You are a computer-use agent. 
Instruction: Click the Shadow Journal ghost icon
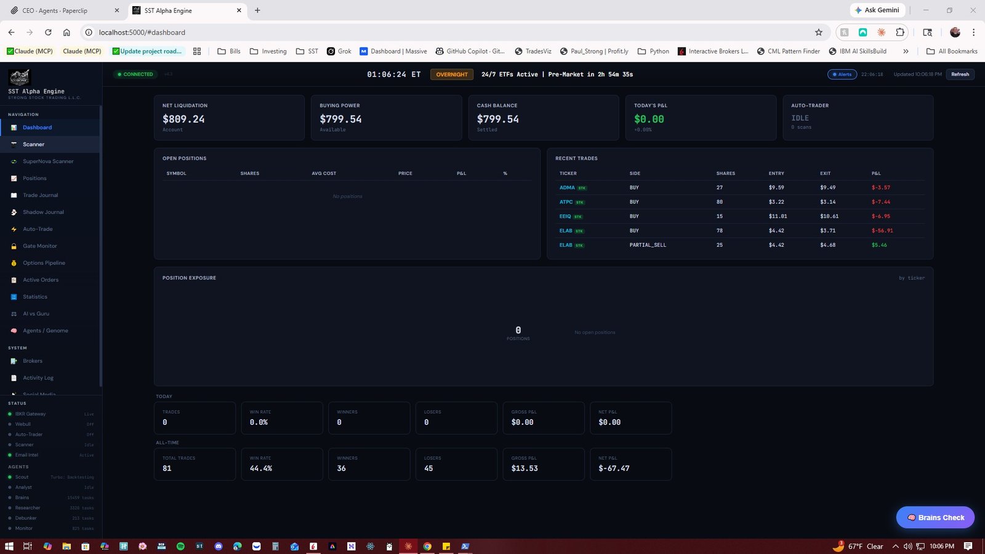pos(14,212)
